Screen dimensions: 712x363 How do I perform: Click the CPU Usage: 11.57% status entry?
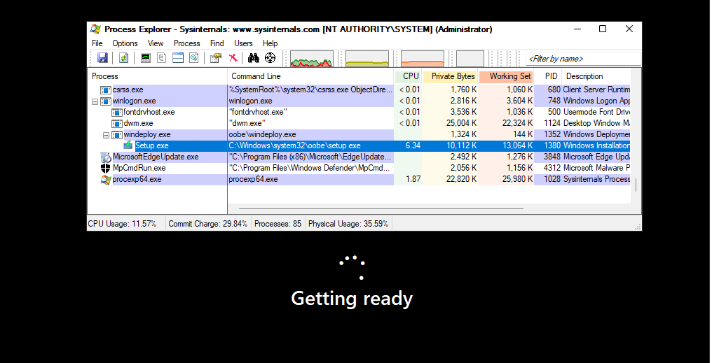pyautogui.click(x=122, y=224)
